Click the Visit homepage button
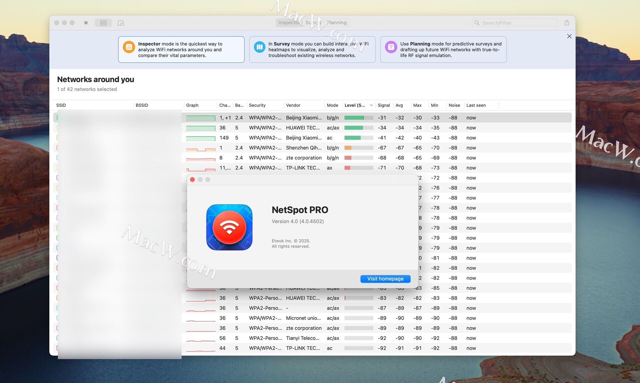640x383 pixels. [385, 279]
